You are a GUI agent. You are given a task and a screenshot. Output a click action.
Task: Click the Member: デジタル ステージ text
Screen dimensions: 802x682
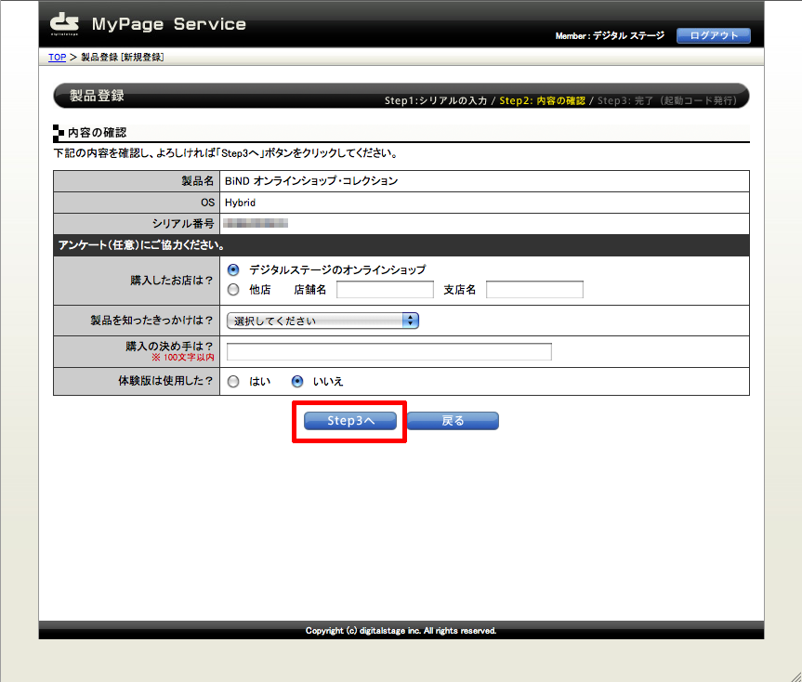[x=610, y=36]
